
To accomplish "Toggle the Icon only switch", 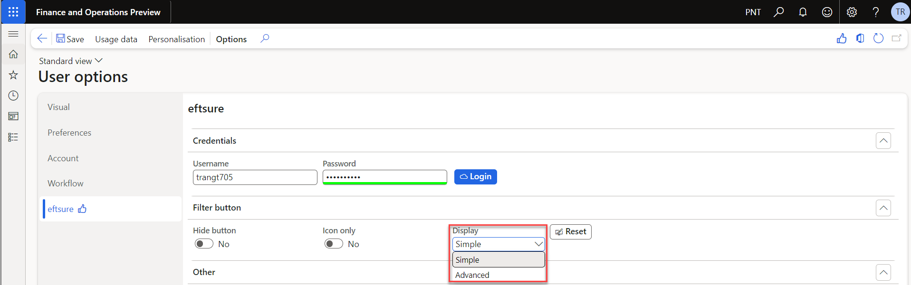I will click(x=334, y=244).
